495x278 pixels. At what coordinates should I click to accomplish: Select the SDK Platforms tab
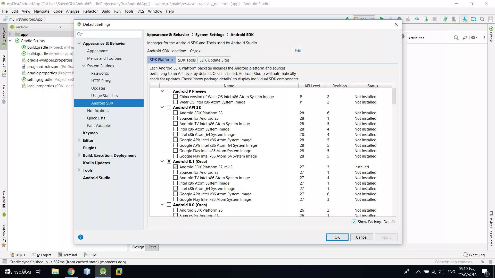(x=162, y=60)
